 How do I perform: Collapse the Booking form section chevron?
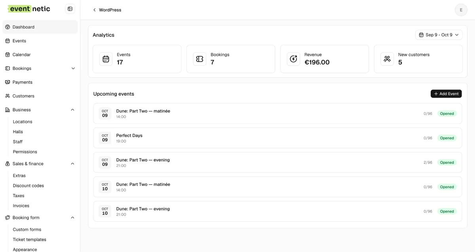pyautogui.click(x=72, y=218)
